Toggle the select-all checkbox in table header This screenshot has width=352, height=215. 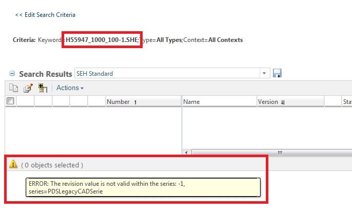point(10,101)
